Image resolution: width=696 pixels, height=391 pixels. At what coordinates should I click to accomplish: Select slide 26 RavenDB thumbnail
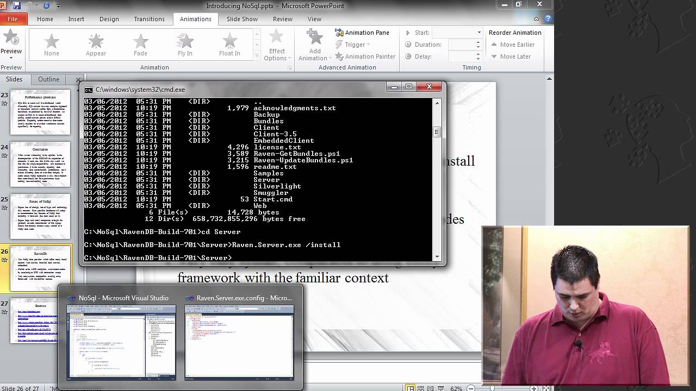[x=40, y=268]
